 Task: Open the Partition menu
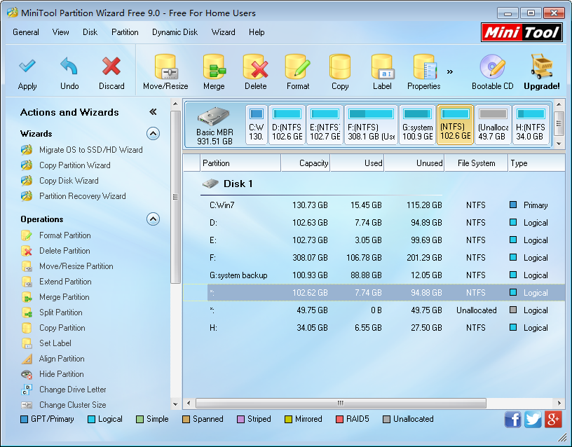pos(125,32)
